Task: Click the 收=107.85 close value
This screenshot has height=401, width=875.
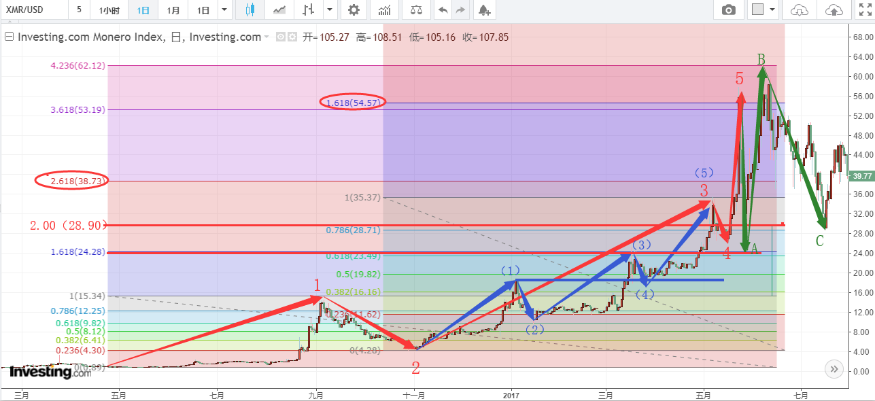Action: 485,37
